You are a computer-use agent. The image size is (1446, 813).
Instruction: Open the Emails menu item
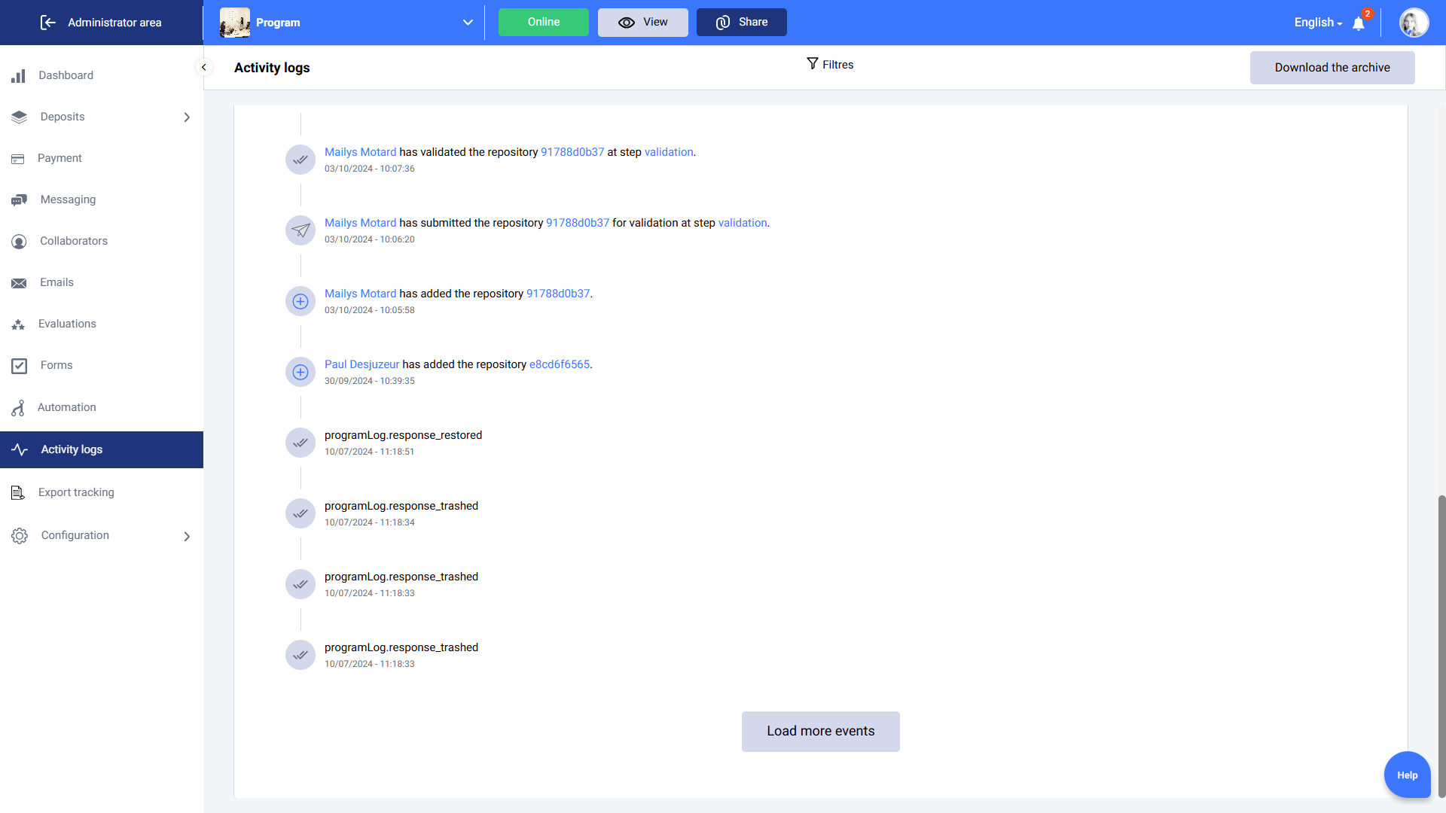102,282
